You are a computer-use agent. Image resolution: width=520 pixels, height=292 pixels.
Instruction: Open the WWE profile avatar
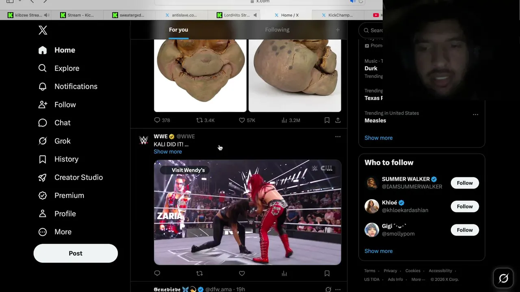[x=143, y=140]
